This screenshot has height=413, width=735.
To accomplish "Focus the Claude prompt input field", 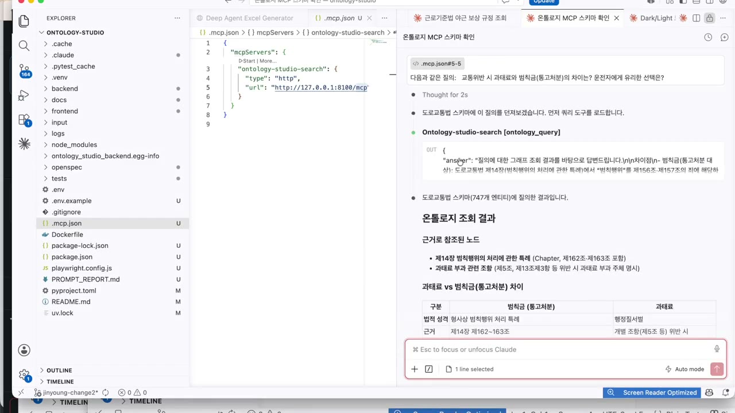I will point(560,349).
